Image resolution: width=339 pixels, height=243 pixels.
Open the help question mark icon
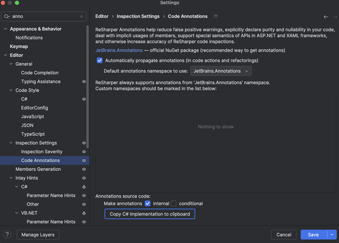[x=7, y=235]
